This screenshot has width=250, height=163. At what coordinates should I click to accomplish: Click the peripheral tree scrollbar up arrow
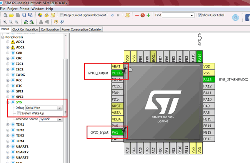[66, 36]
